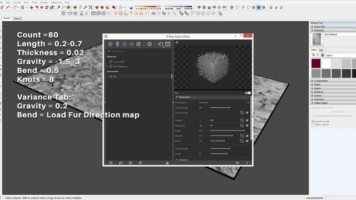Open V-Ray render Settings gear
Image resolution: width=356 pixels, height=200 pixels.
click(x=150, y=44)
